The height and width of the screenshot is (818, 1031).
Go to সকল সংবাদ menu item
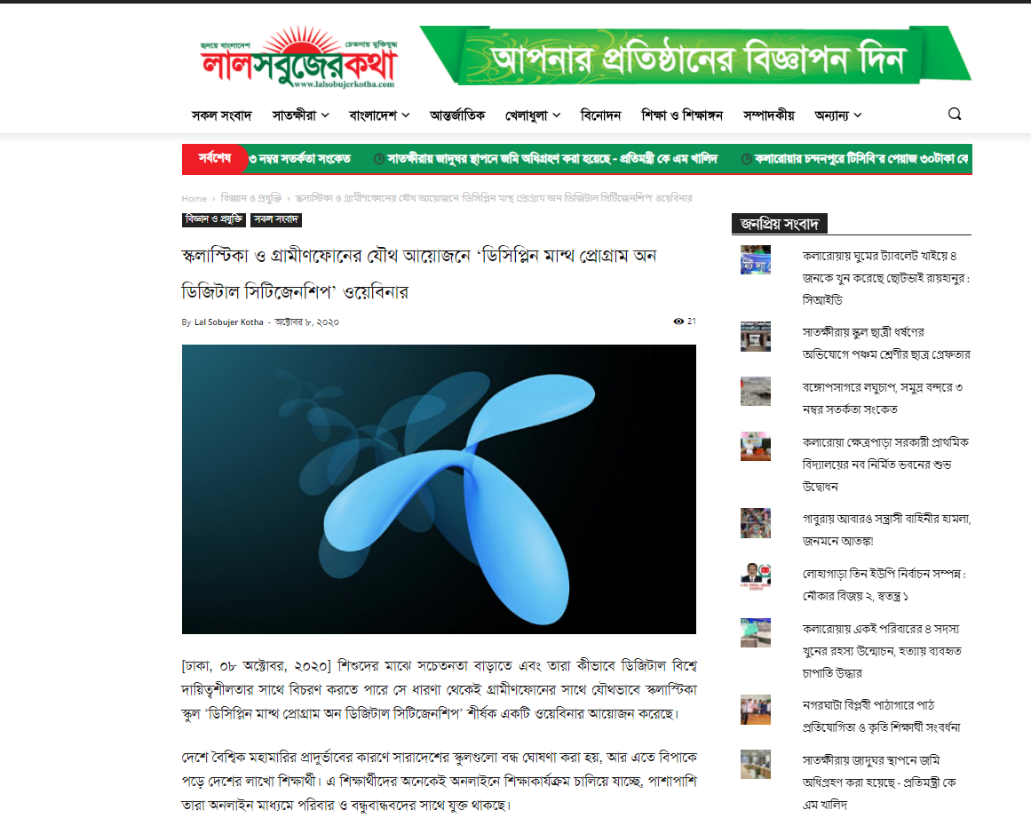pos(222,115)
